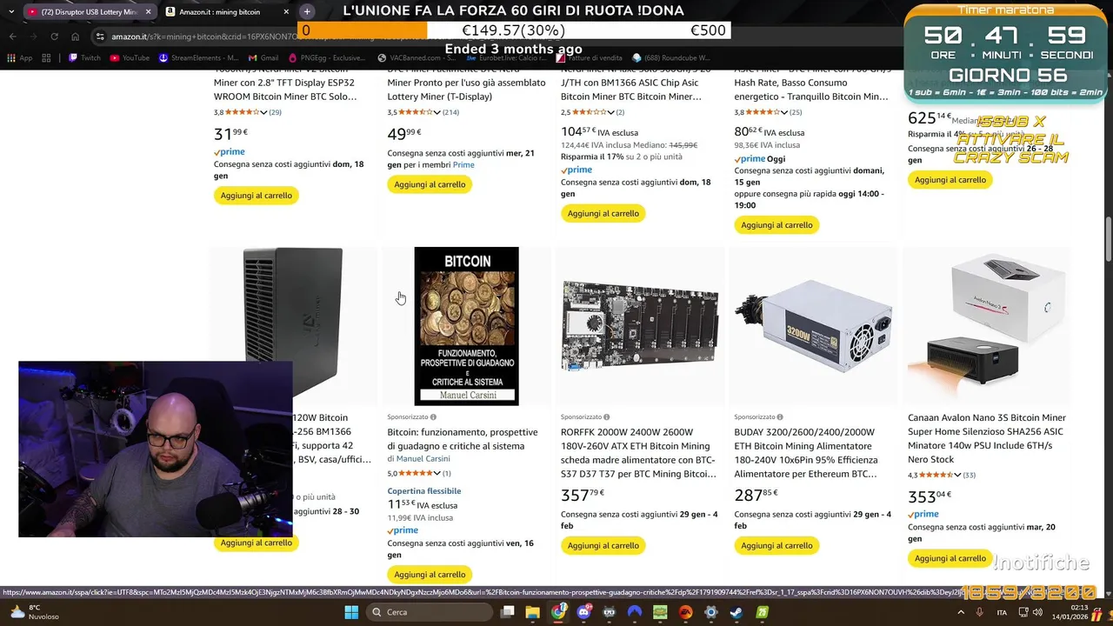Open the PNGEgg bookmark

tap(327, 58)
